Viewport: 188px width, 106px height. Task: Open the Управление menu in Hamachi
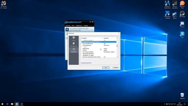pyautogui.click(x=79, y=26)
